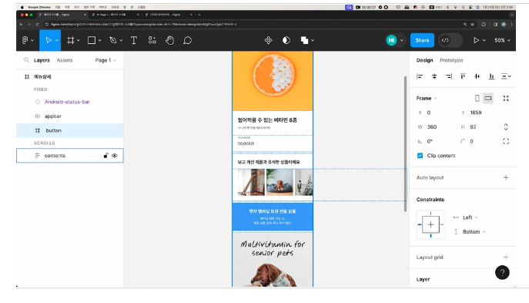The height and width of the screenshot is (303, 529).
Task: Add auto layout with plus icon
Action: [x=506, y=177]
